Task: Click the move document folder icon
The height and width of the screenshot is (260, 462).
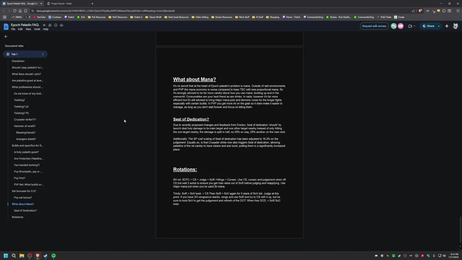Action: click(x=50, y=25)
